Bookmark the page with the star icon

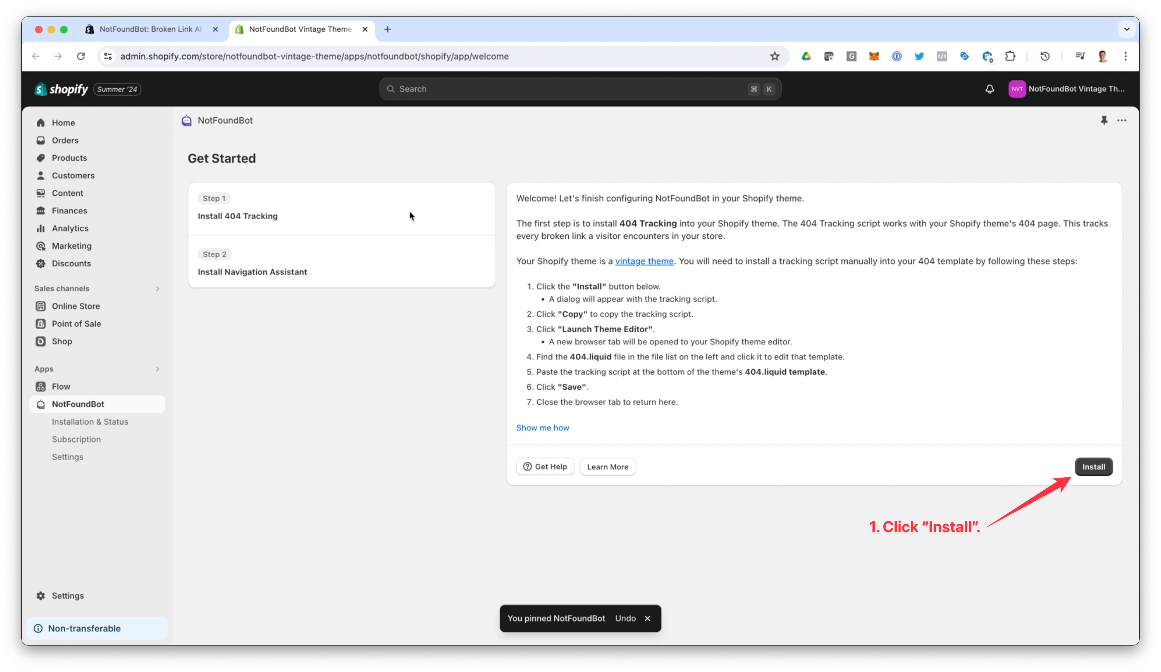point(774,56)
